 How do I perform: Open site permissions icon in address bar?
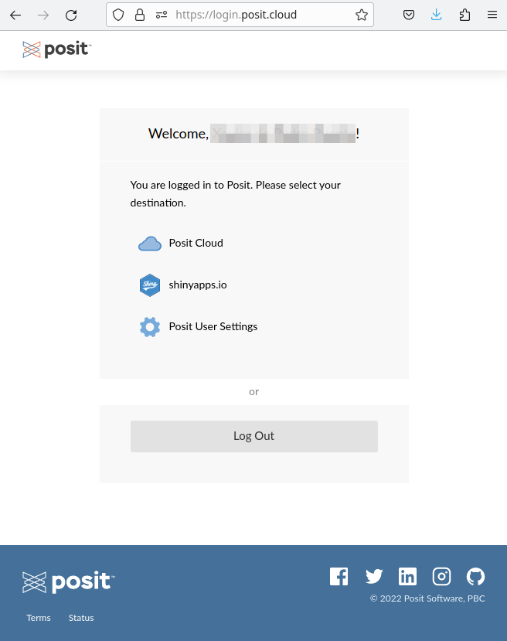pyautogui.click(x=162, y=15)
